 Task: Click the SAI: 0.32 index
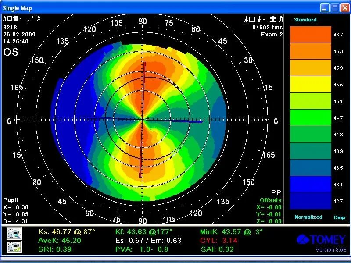217,249
